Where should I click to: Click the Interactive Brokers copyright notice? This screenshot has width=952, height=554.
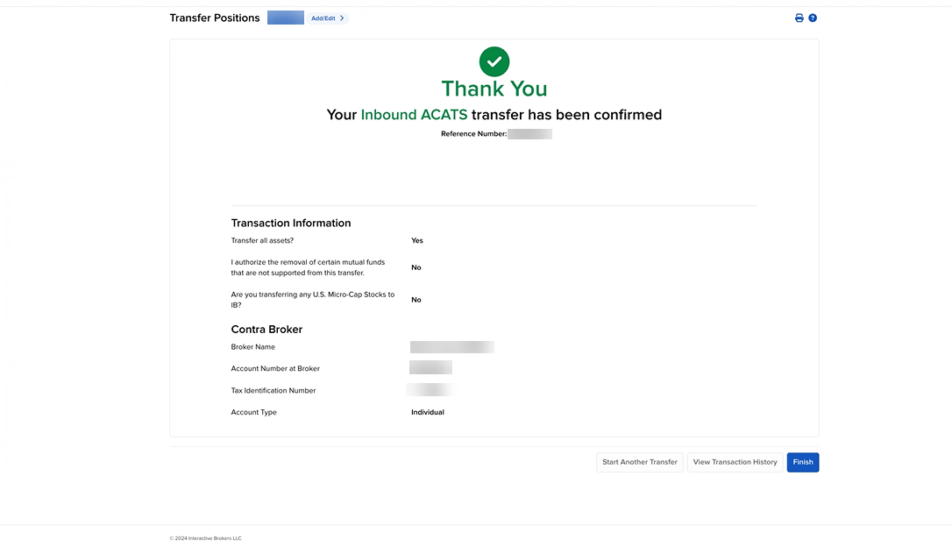click(204, 538)
